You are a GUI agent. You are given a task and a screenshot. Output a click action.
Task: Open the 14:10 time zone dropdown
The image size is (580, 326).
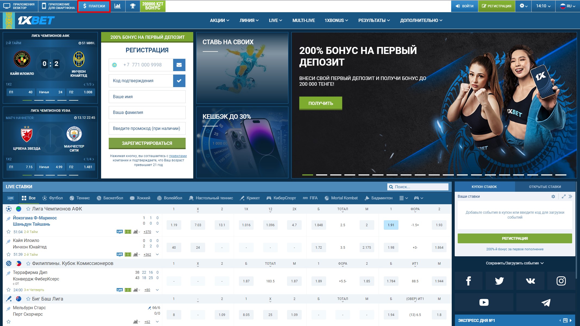tap(543, 6)
